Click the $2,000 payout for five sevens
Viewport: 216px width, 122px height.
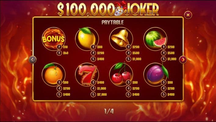tap(102, 95)
